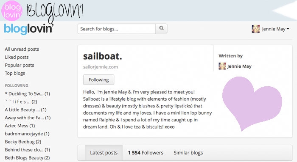Go to All unread posts
Screen dimensions: 297x162
point(22,49)
